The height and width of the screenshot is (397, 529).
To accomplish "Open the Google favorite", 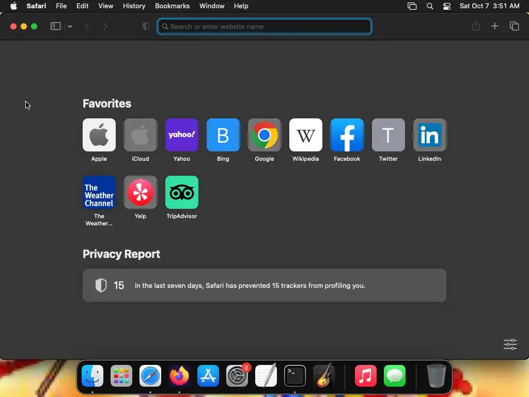I will coord(264,135).
